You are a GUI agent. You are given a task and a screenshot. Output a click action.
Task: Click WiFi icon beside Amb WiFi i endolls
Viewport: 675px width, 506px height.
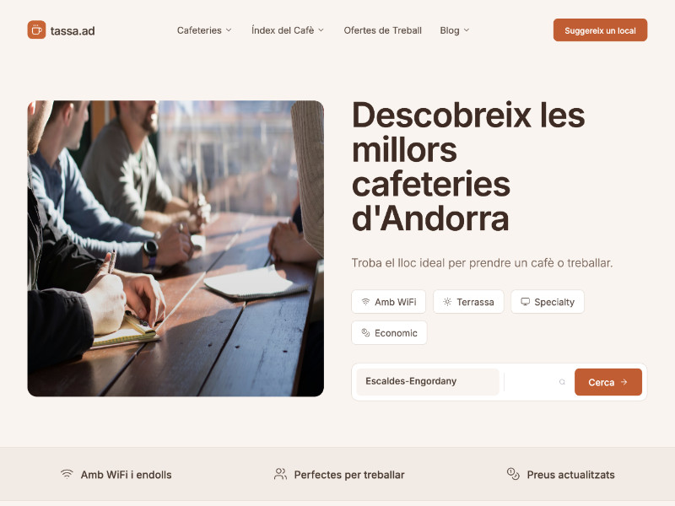click(x=67, y=474)
